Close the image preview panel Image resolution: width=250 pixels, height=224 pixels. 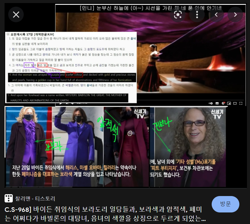pos(16,15)
